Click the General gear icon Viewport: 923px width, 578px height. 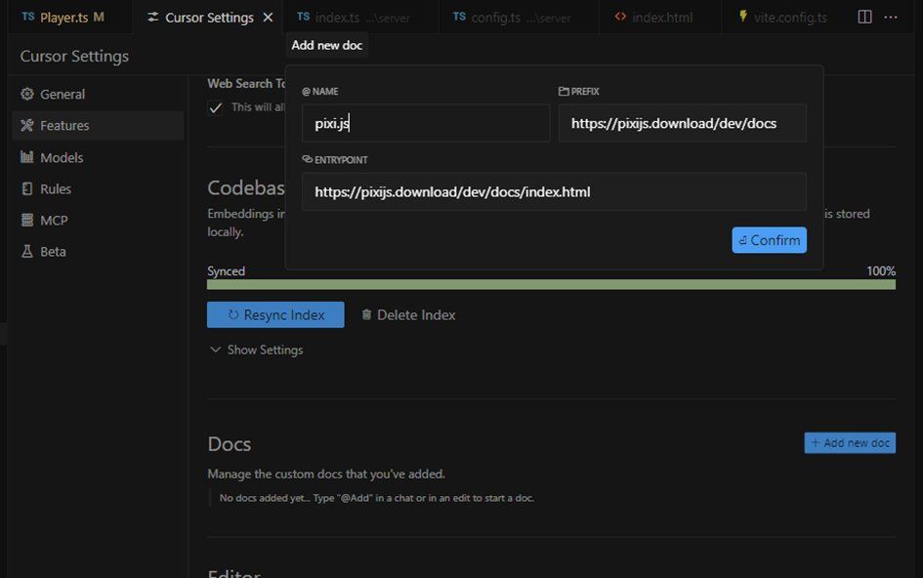coord(27,94)
